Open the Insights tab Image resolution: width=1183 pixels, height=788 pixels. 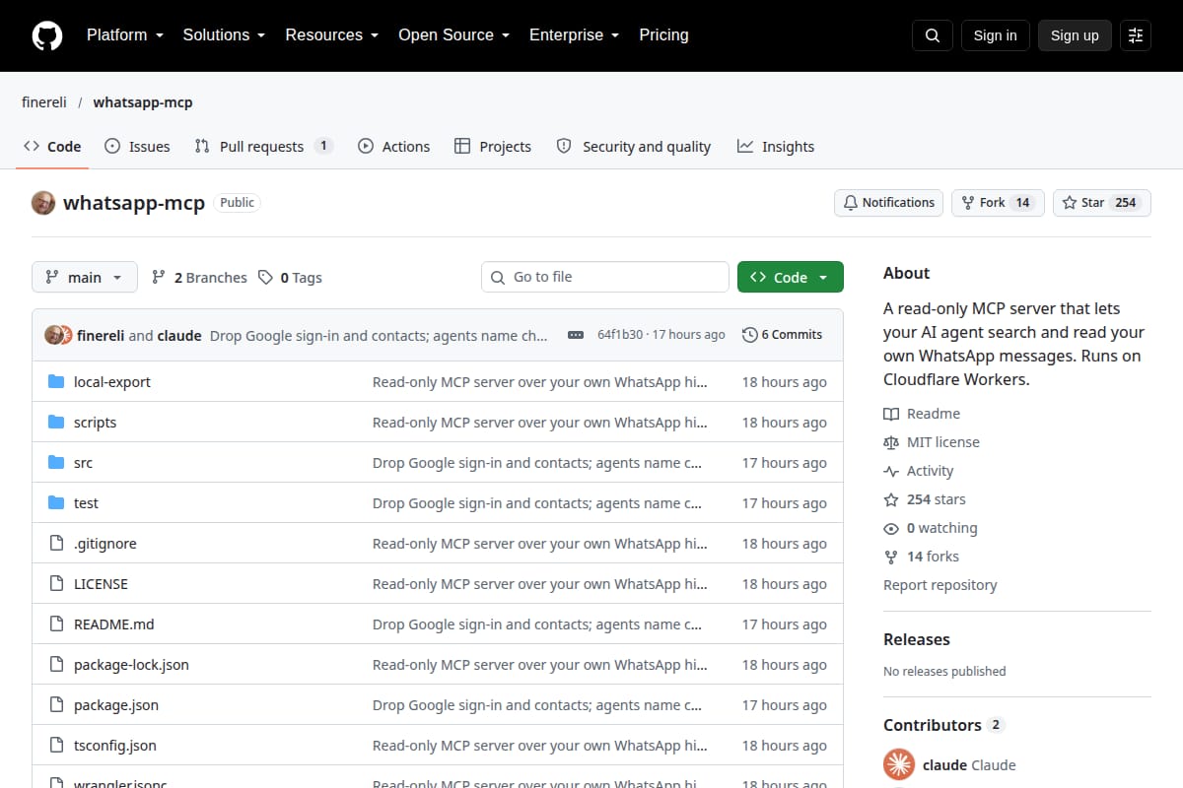[776, 147]
